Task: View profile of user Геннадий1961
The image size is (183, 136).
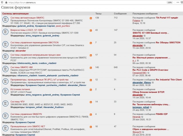Action: pyautogui.click(x=140, y=73)
